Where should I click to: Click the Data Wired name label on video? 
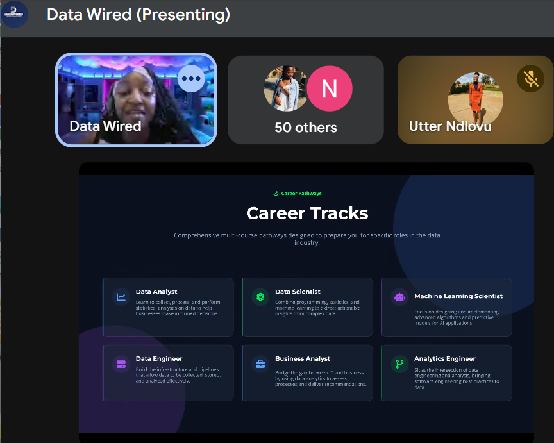point(105,126)
